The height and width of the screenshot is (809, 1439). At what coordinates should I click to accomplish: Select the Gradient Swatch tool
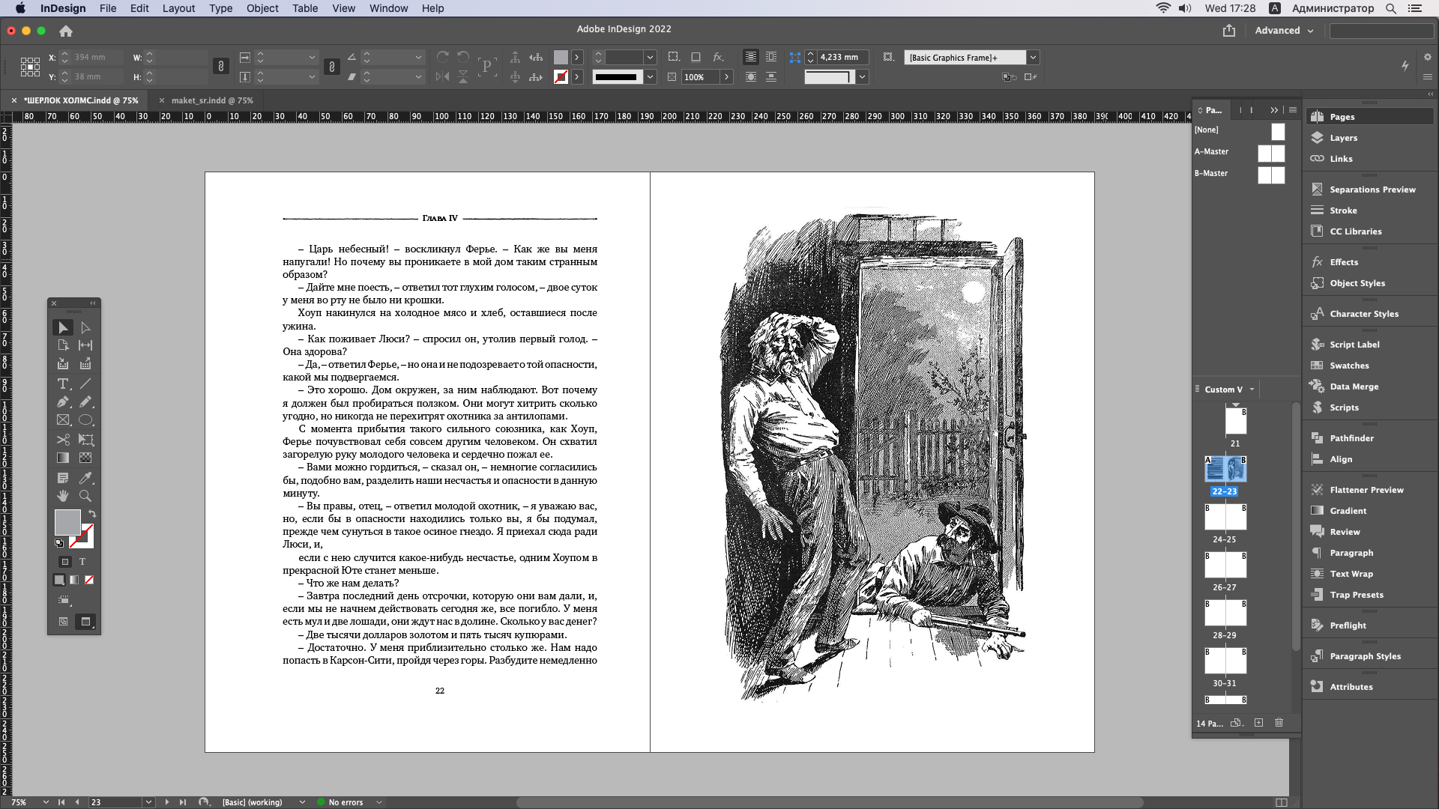pos(63,458)
